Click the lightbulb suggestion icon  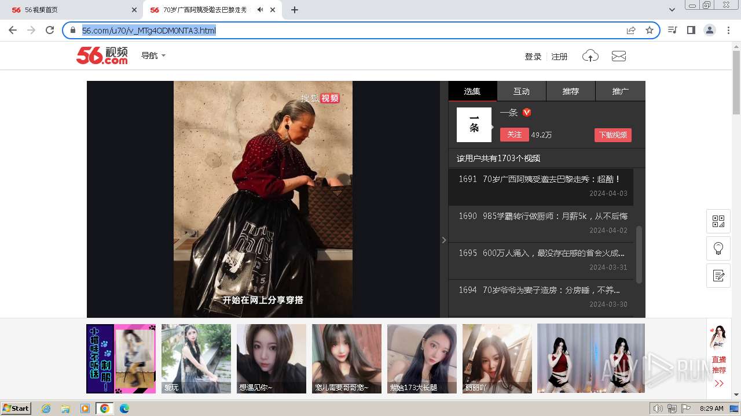(718, 248)
